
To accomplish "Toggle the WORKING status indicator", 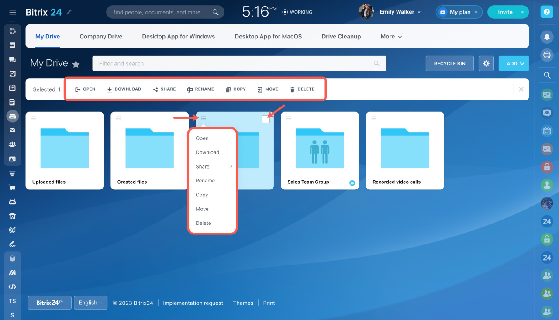I will pyautogui.click(x=297, y=12).
